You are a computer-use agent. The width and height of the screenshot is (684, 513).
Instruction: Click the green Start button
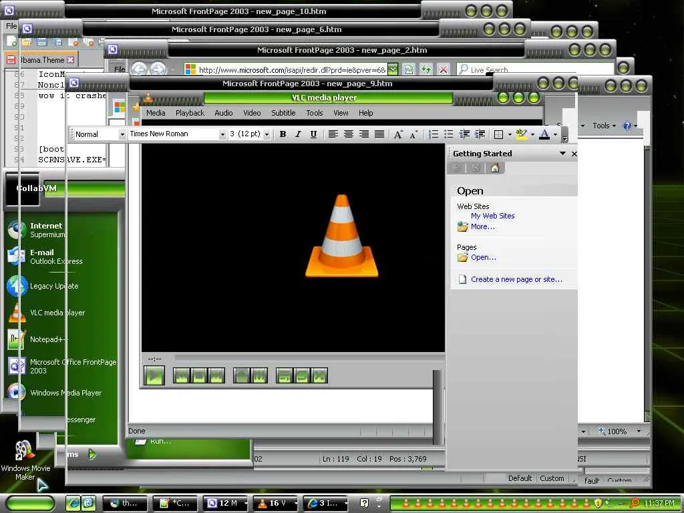point(31,503)
